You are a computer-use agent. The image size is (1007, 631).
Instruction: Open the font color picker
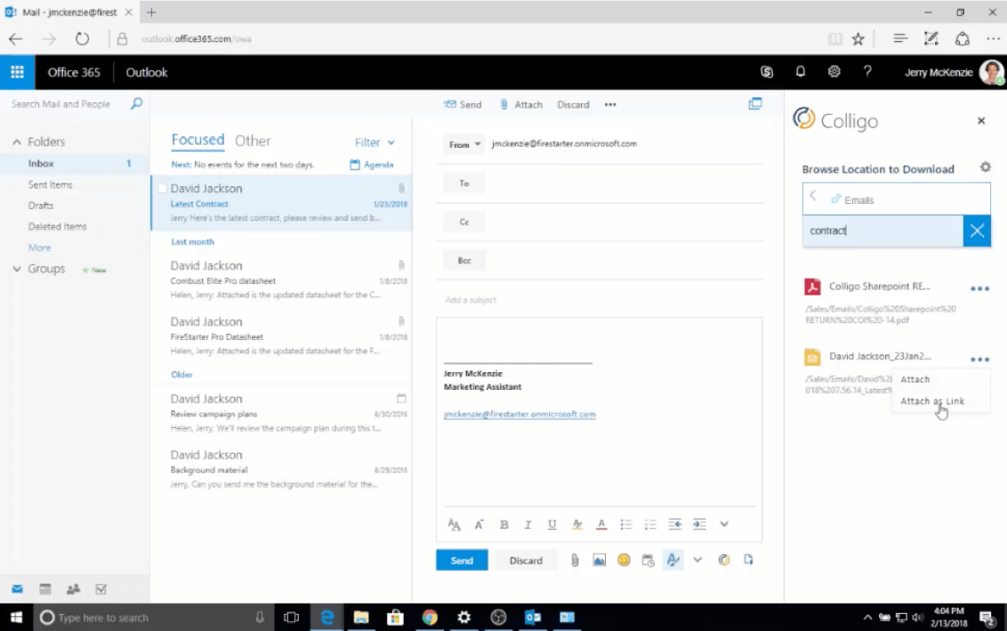coord(601,524)
